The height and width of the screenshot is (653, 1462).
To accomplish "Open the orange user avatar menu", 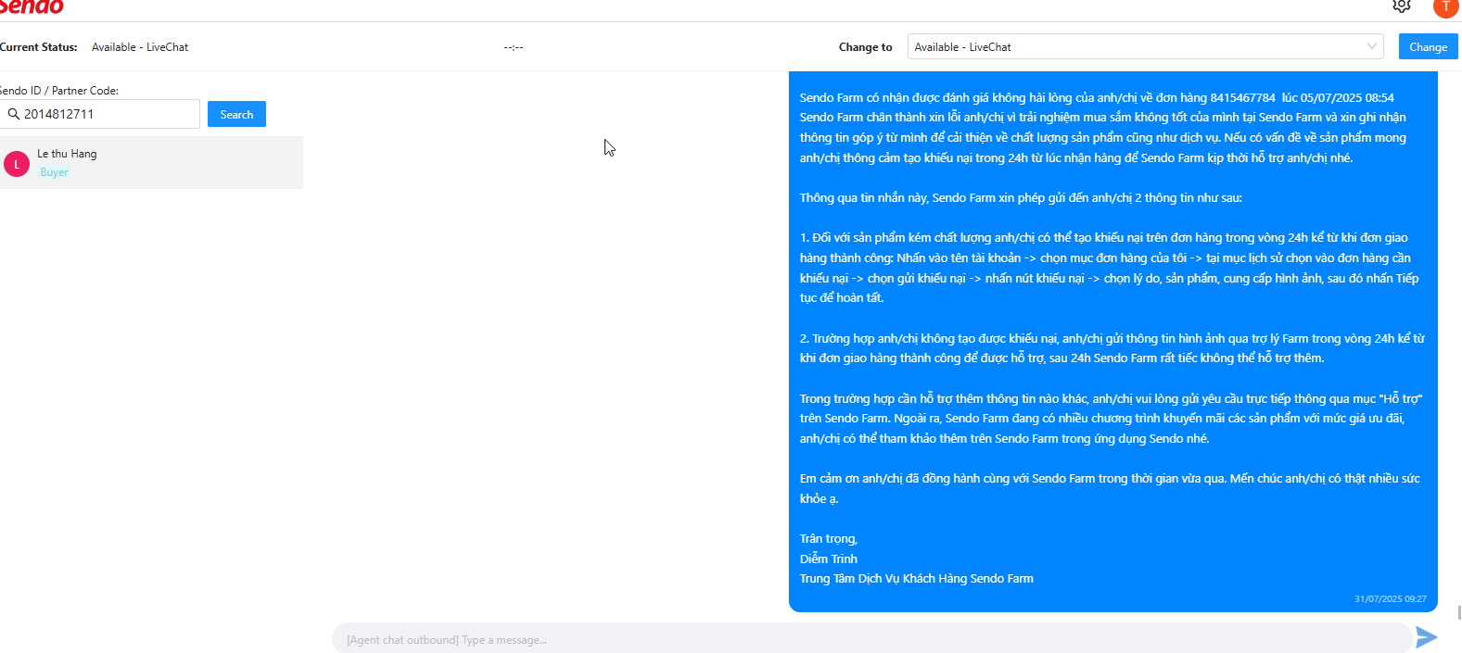I will 1446,6.
